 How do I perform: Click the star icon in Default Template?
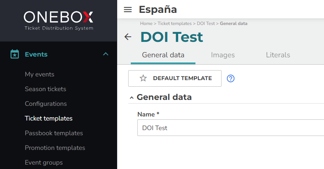143,78
